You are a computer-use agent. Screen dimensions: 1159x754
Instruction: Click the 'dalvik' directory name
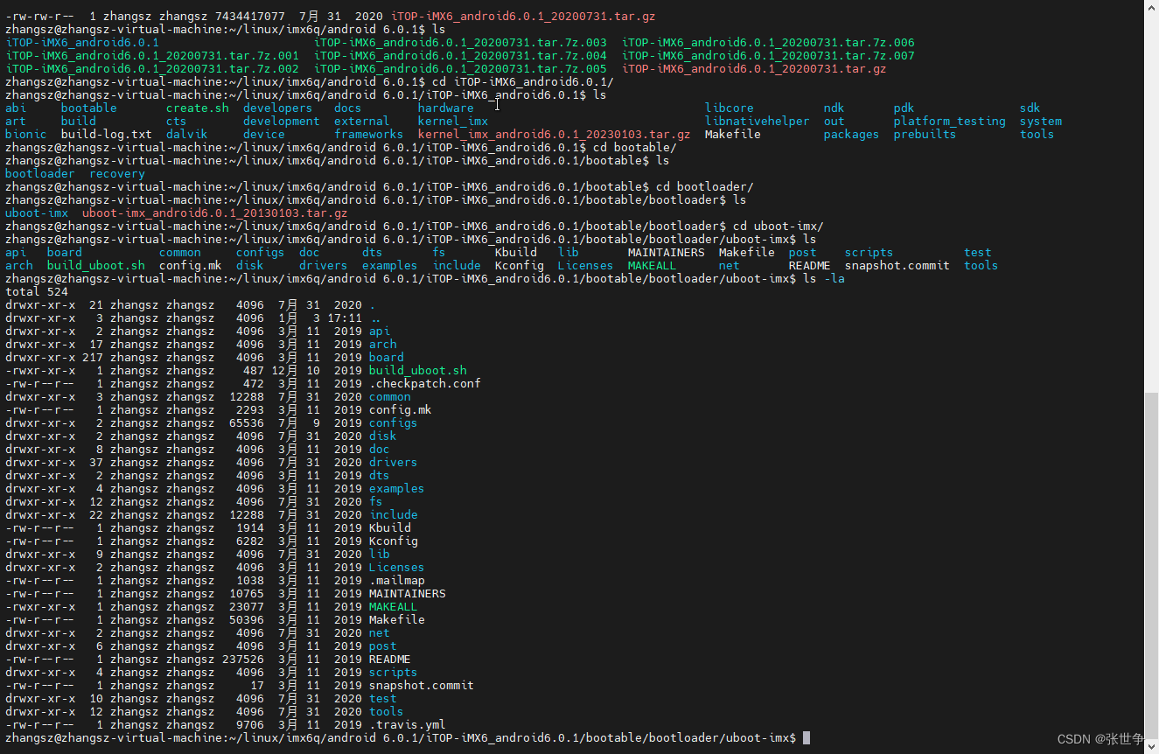[x=187, y=135]
